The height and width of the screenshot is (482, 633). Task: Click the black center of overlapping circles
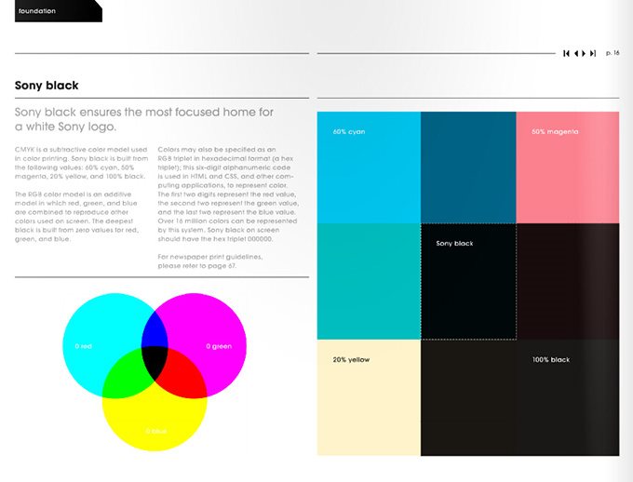(154, 358)
